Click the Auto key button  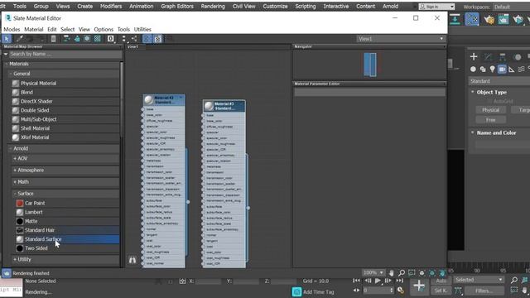tap(441, 281)
